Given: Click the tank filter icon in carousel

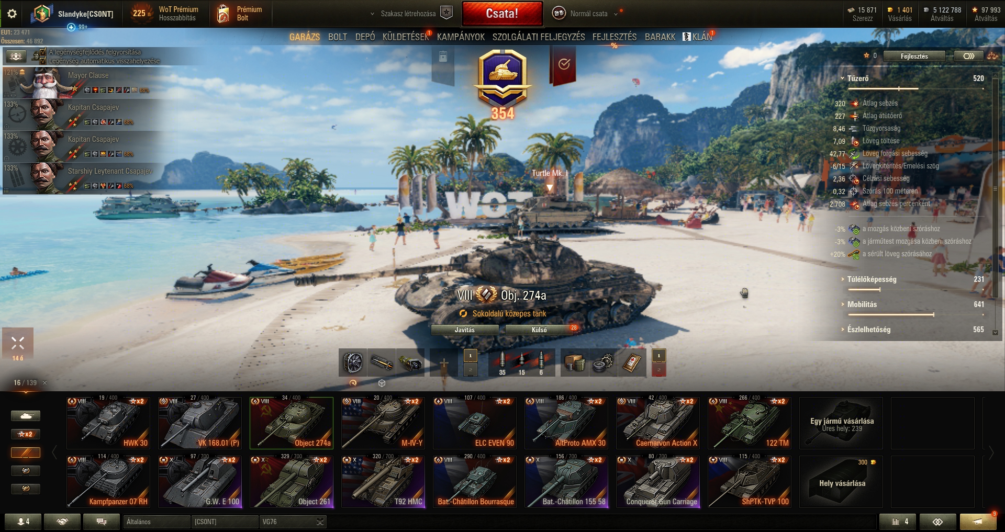Looking at the screenshot, I should pos(26,416).
